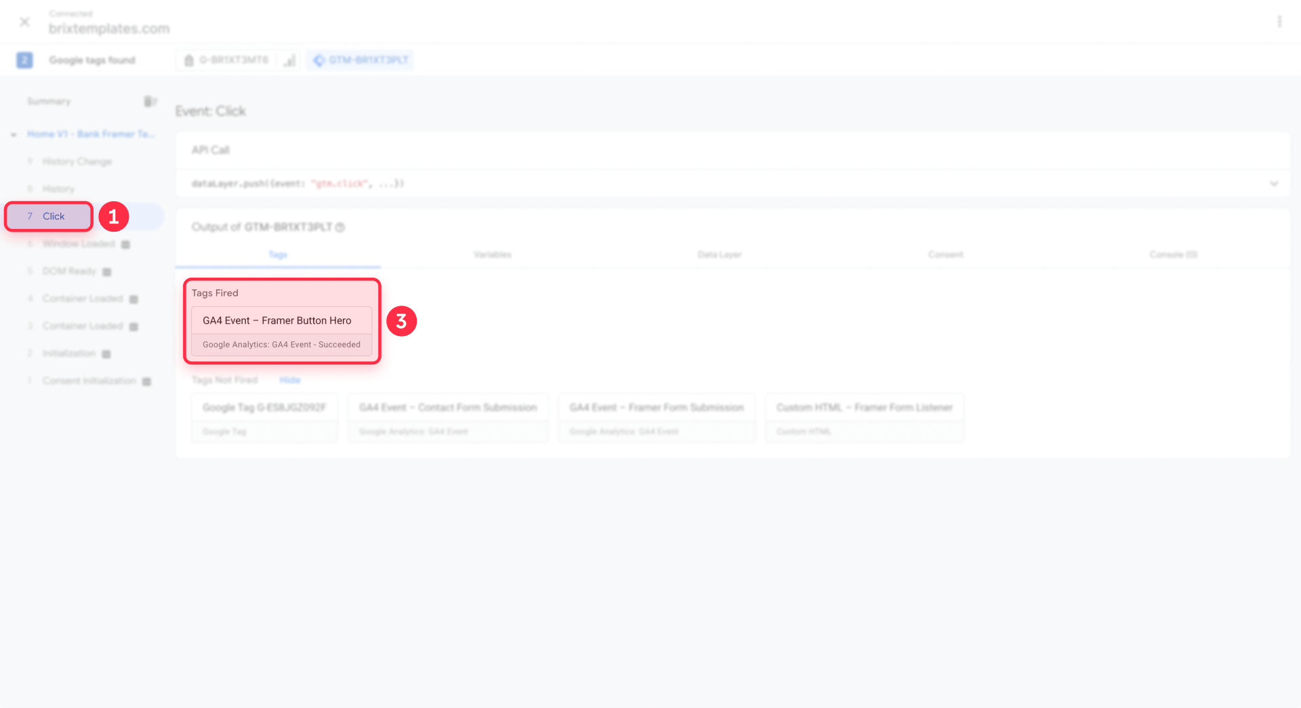
Task: Open the GA4 Event – Framer Button Hero tag card
Action: click(281, 331)
